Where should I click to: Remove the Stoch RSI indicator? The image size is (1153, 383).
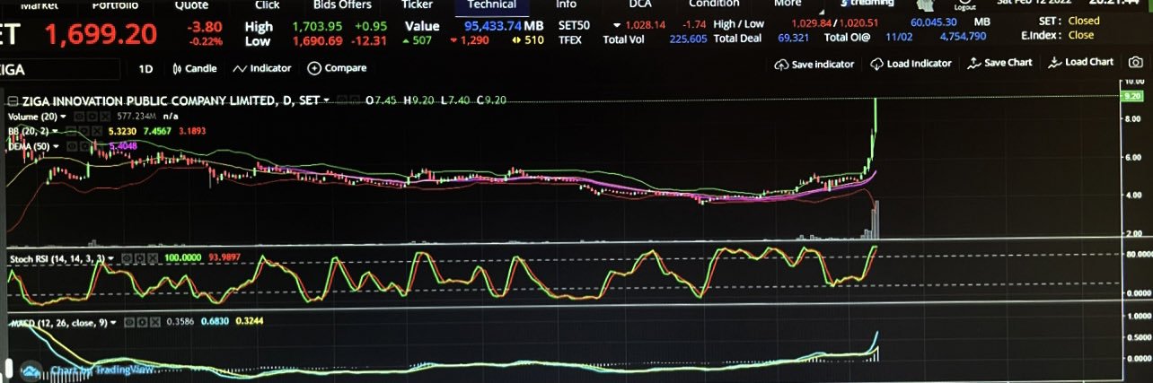click(x=153, y=258)
